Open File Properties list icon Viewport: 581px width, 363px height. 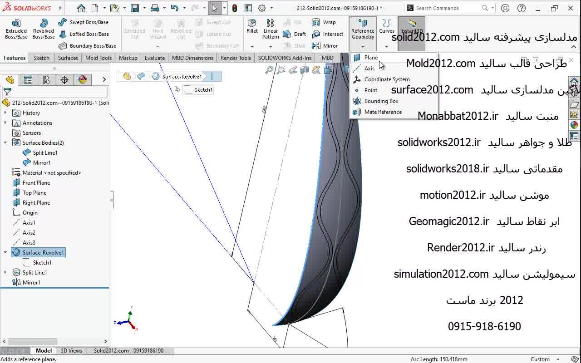[248, 8]
